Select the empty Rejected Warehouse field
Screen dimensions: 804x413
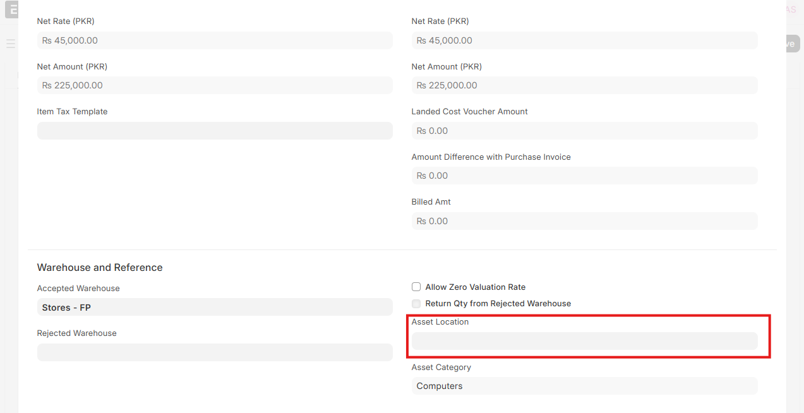pos(215,352)
